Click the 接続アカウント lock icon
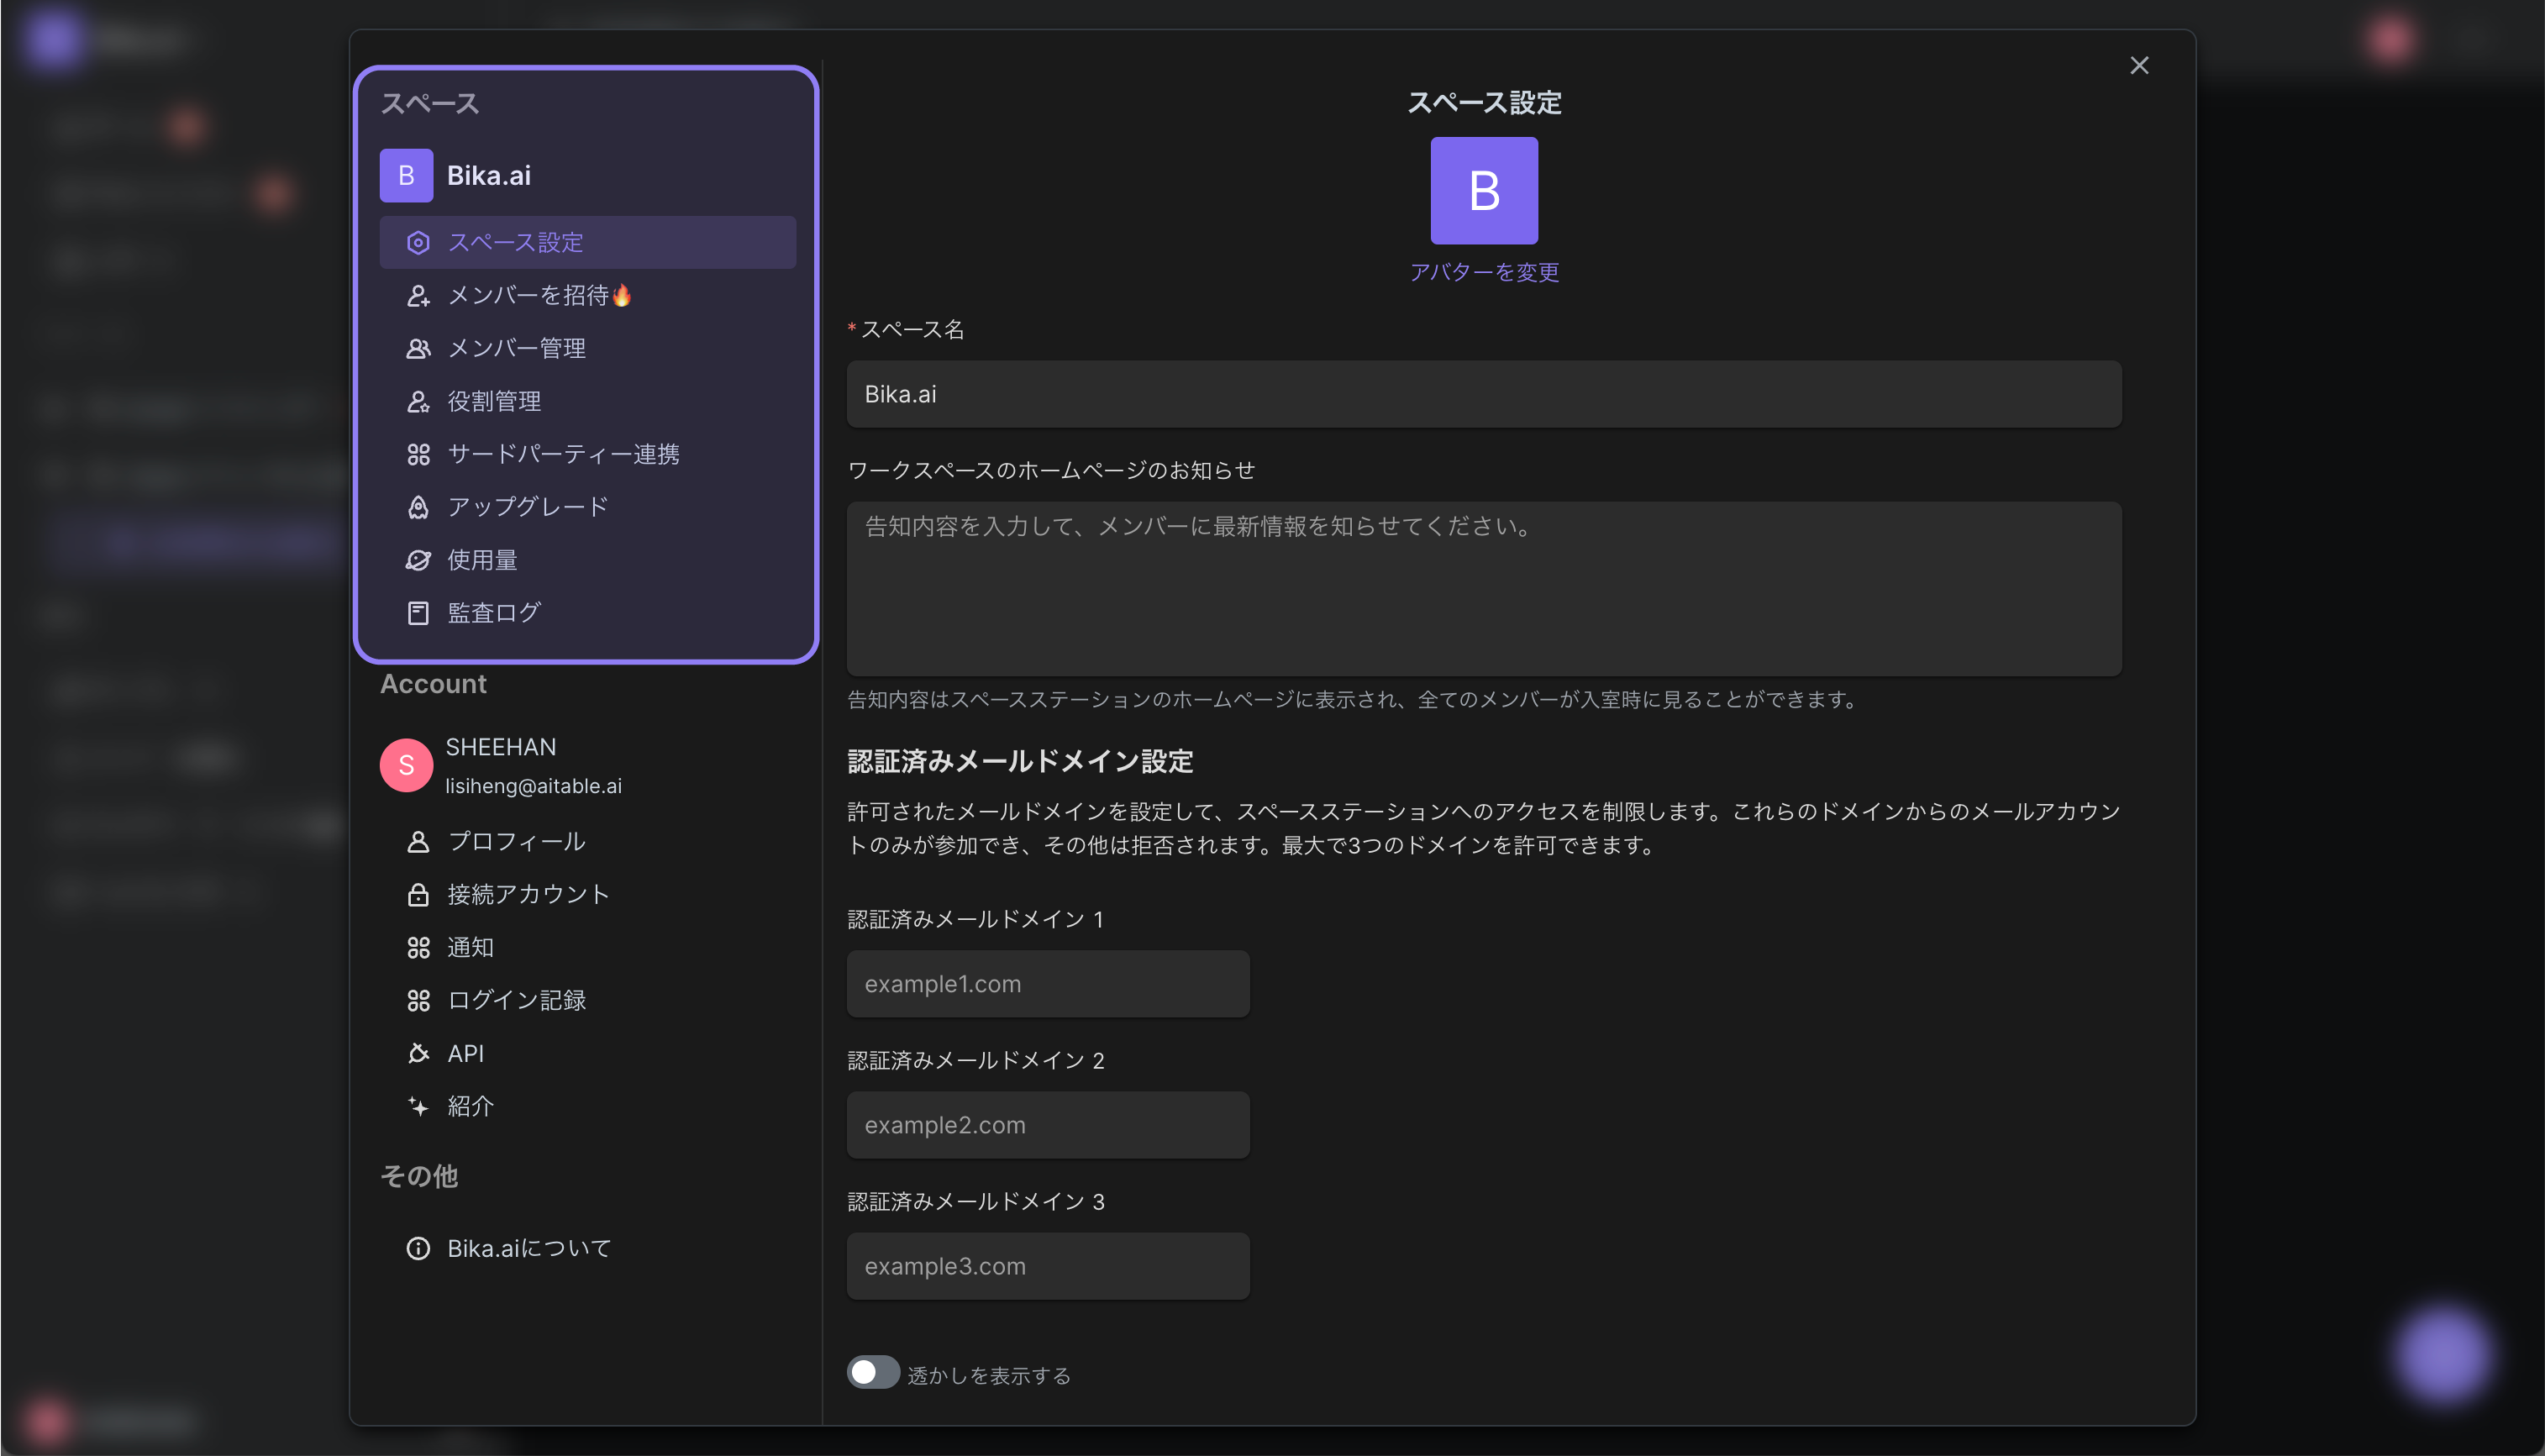Viewport: 2545px width, 1456px height. point(418,895)
